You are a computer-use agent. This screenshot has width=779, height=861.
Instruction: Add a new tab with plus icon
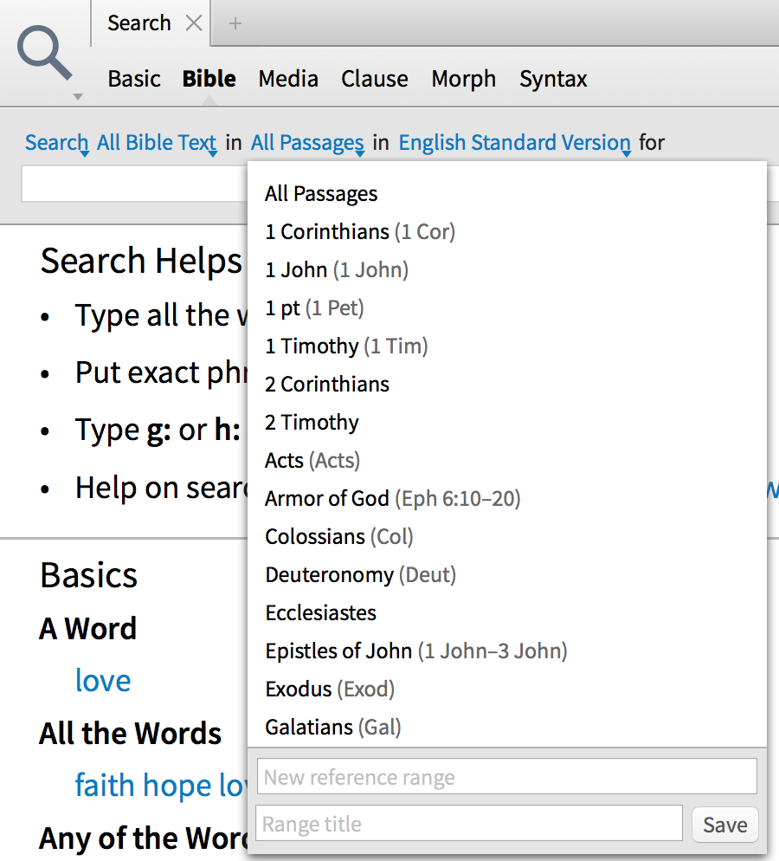pyautogui.click(x=235, y=23)
